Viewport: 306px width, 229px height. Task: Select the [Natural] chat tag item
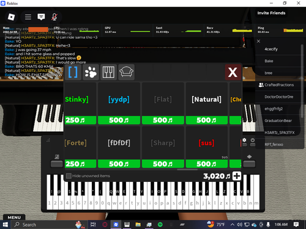[x=206, y=100]
